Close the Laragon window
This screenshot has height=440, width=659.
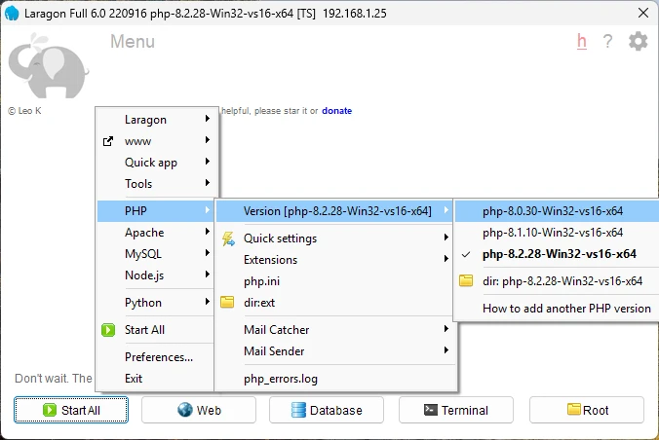[643, 13]
